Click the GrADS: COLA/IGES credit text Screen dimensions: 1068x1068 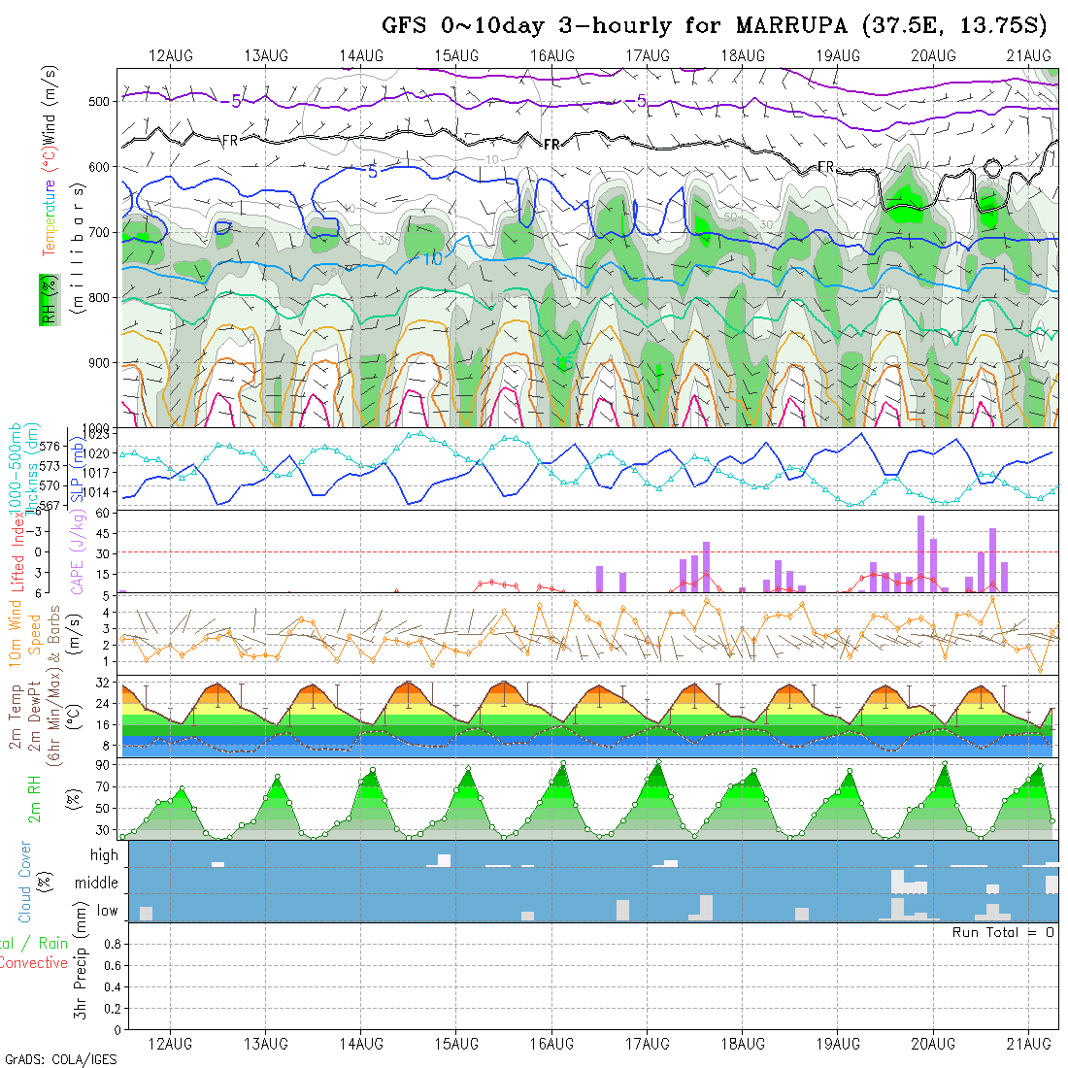(60, 1058)
